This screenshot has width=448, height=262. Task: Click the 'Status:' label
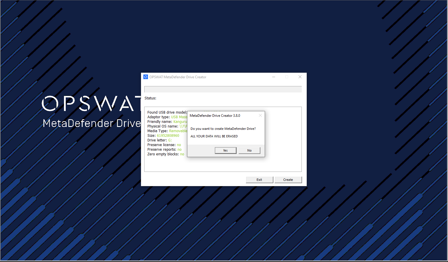tap(150, 98)
